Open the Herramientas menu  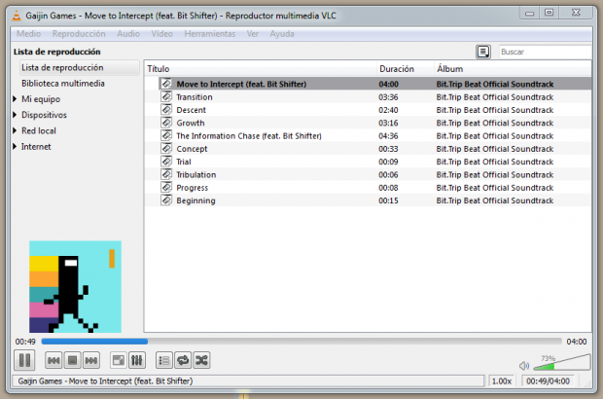click(x=209, y=34)
